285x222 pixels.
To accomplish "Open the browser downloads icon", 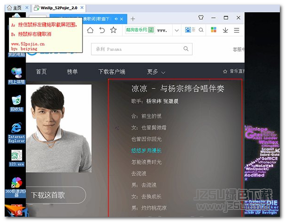I will [225, 30].
